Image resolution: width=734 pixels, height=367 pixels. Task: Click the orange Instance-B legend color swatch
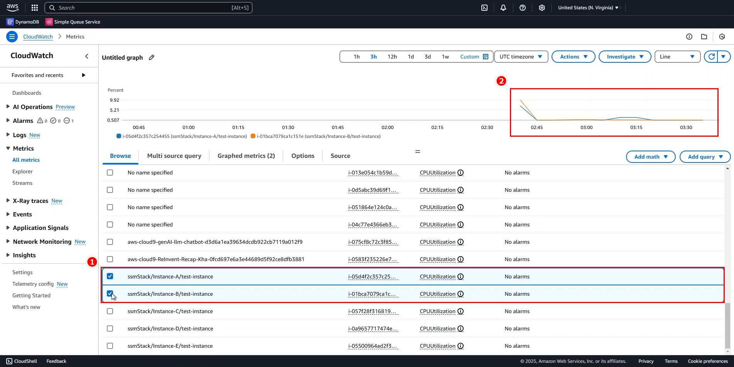(x=253, y=136)
